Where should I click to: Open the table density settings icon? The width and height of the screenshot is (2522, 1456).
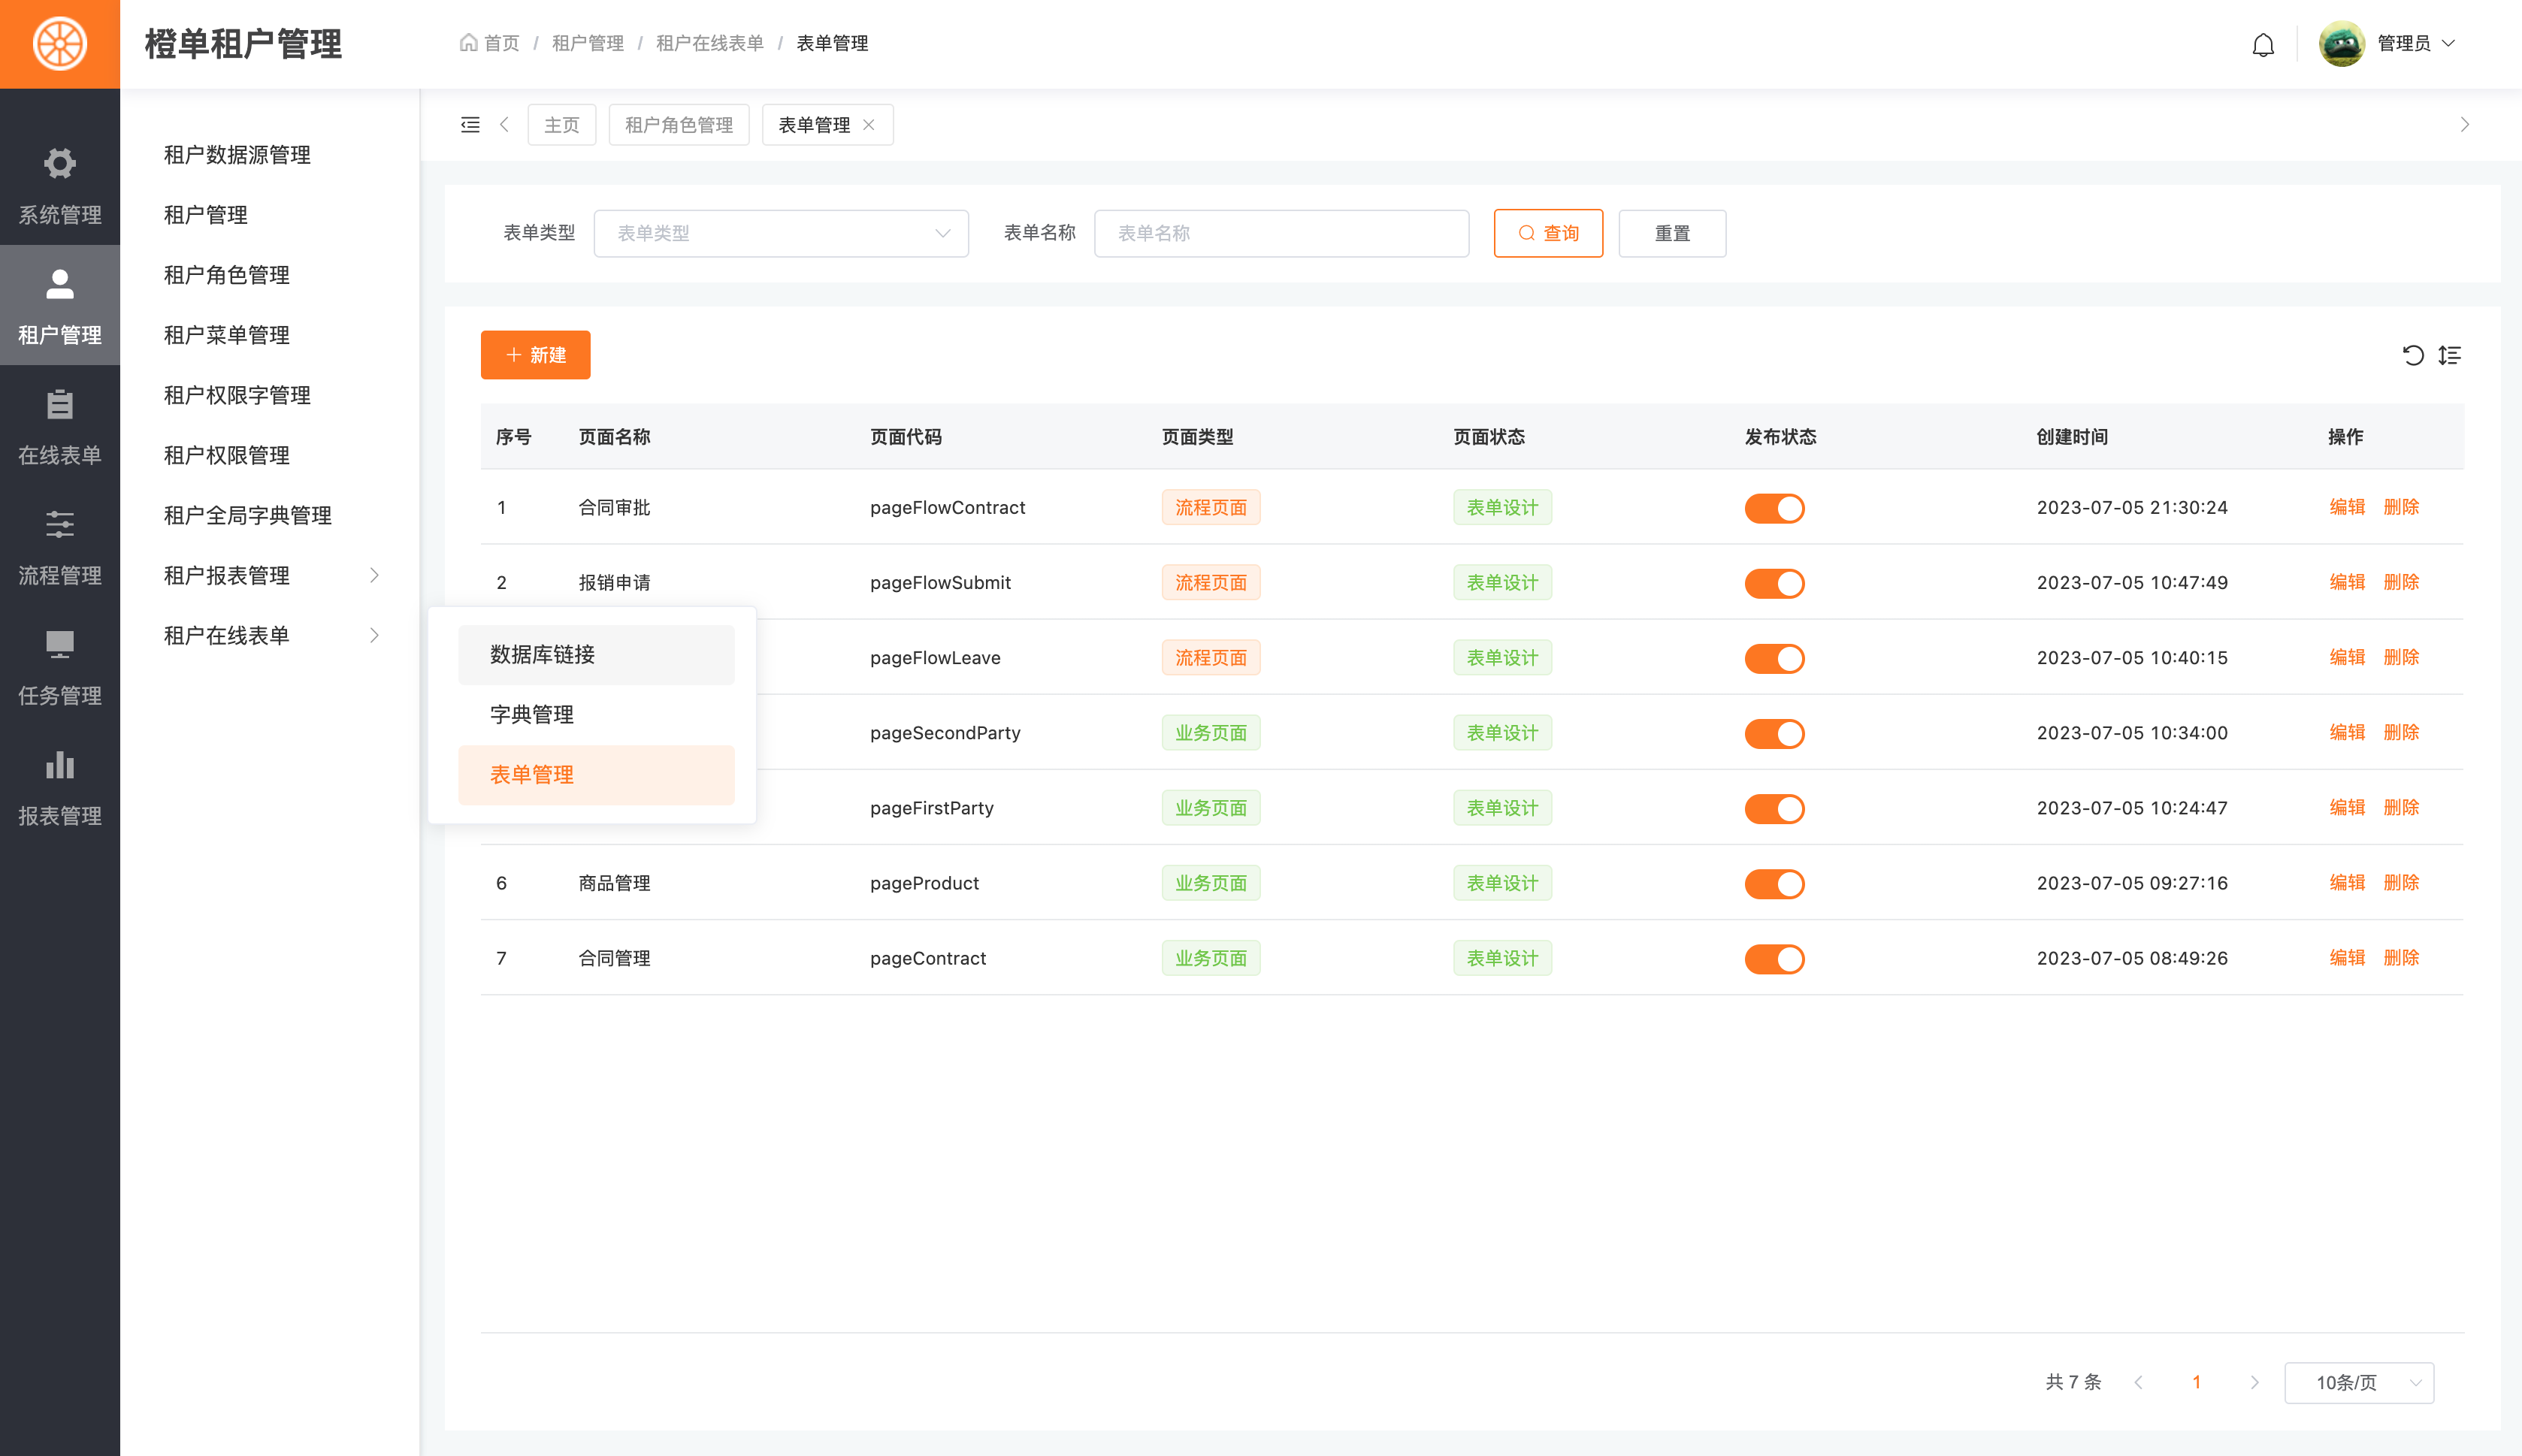click(2450, 355)
